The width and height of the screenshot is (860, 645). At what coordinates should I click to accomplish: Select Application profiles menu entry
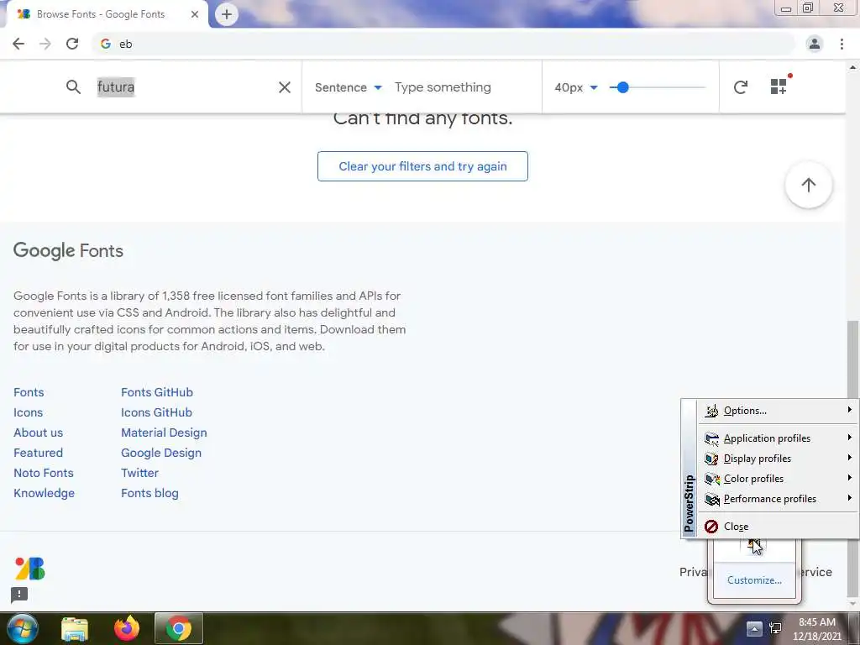(778, 438)
